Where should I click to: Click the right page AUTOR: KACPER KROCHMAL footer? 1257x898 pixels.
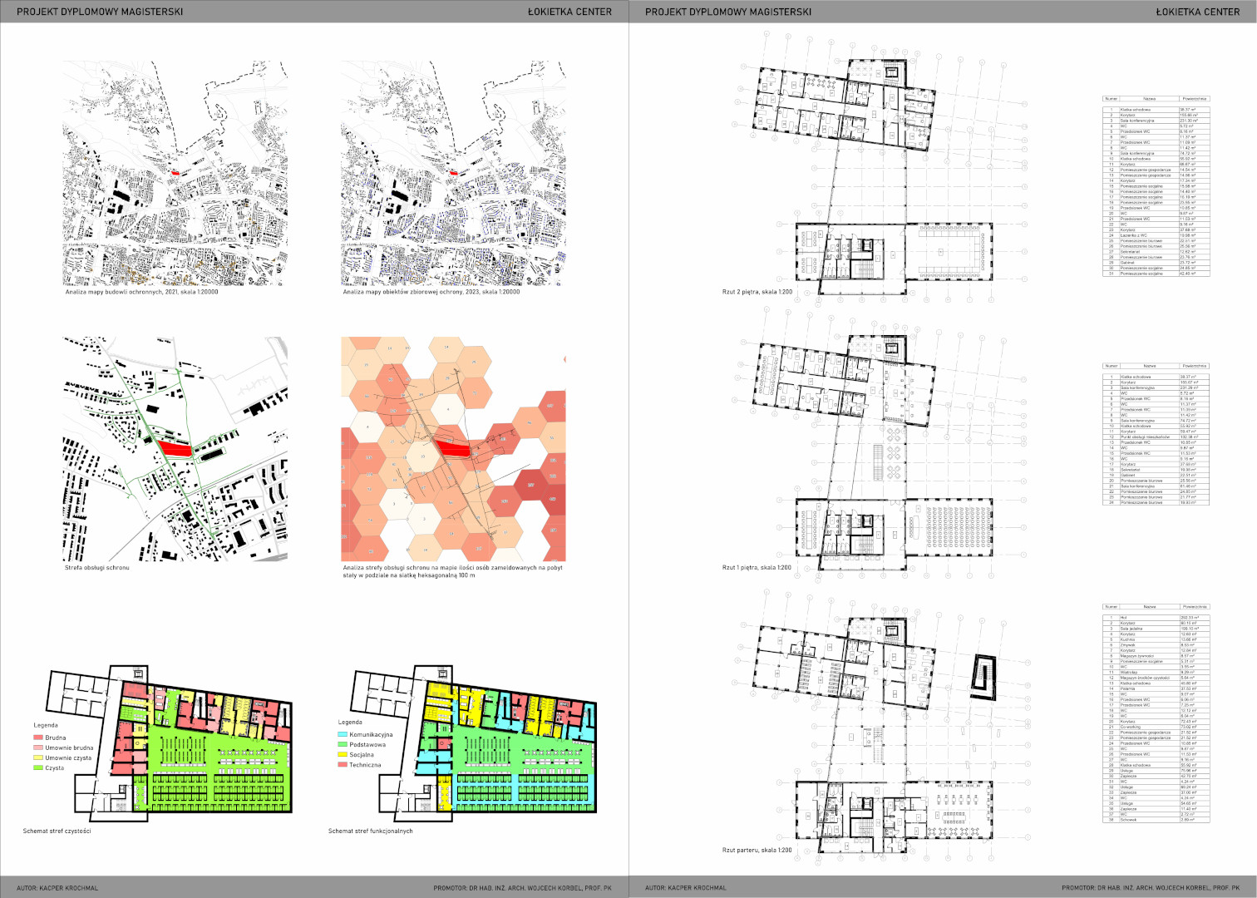686,888
